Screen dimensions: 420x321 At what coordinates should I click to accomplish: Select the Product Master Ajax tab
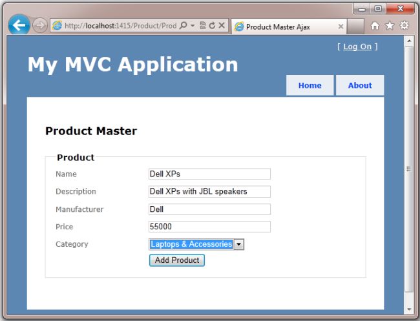click(x=289, y=26)
